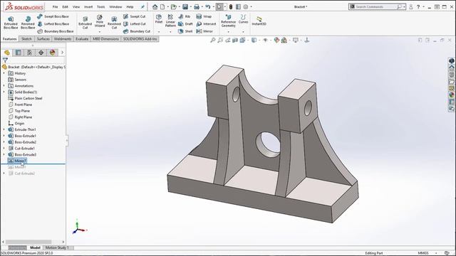Start a Linear Pattern
Screen dimensions: 456x256
[170, 21]
